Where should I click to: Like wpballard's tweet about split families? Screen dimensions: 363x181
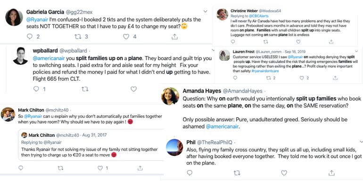tap(133, 89)
